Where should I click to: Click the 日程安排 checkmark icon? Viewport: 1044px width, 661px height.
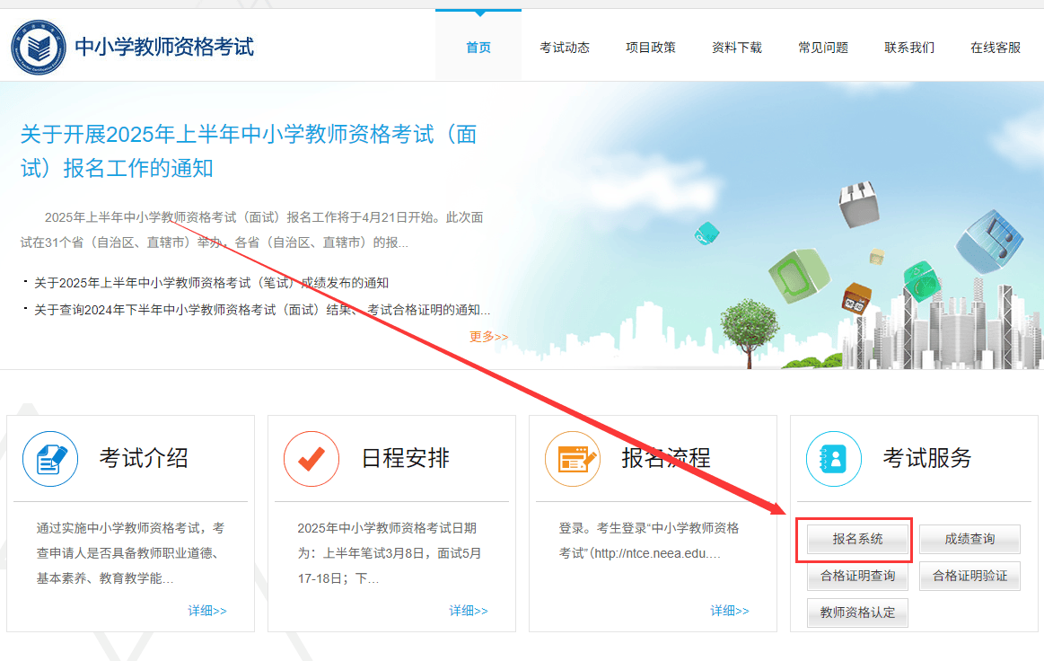(311, 459)
